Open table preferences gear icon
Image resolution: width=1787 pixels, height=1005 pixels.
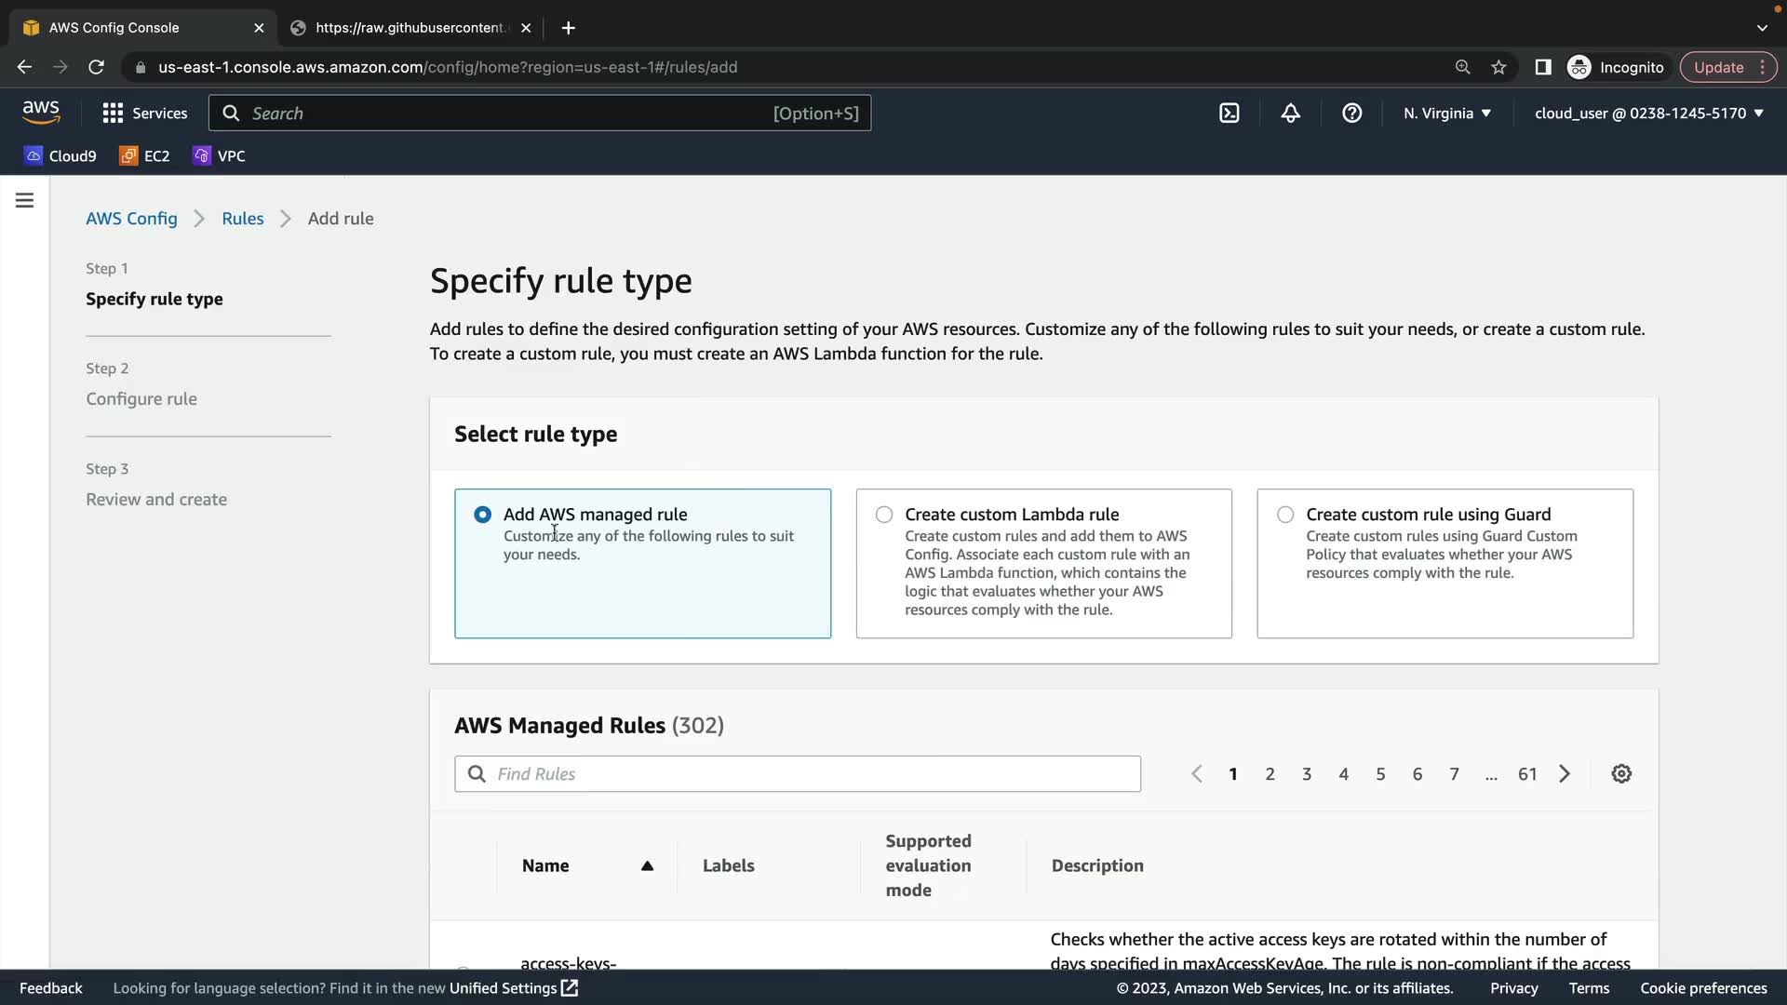coord(1621,774)
